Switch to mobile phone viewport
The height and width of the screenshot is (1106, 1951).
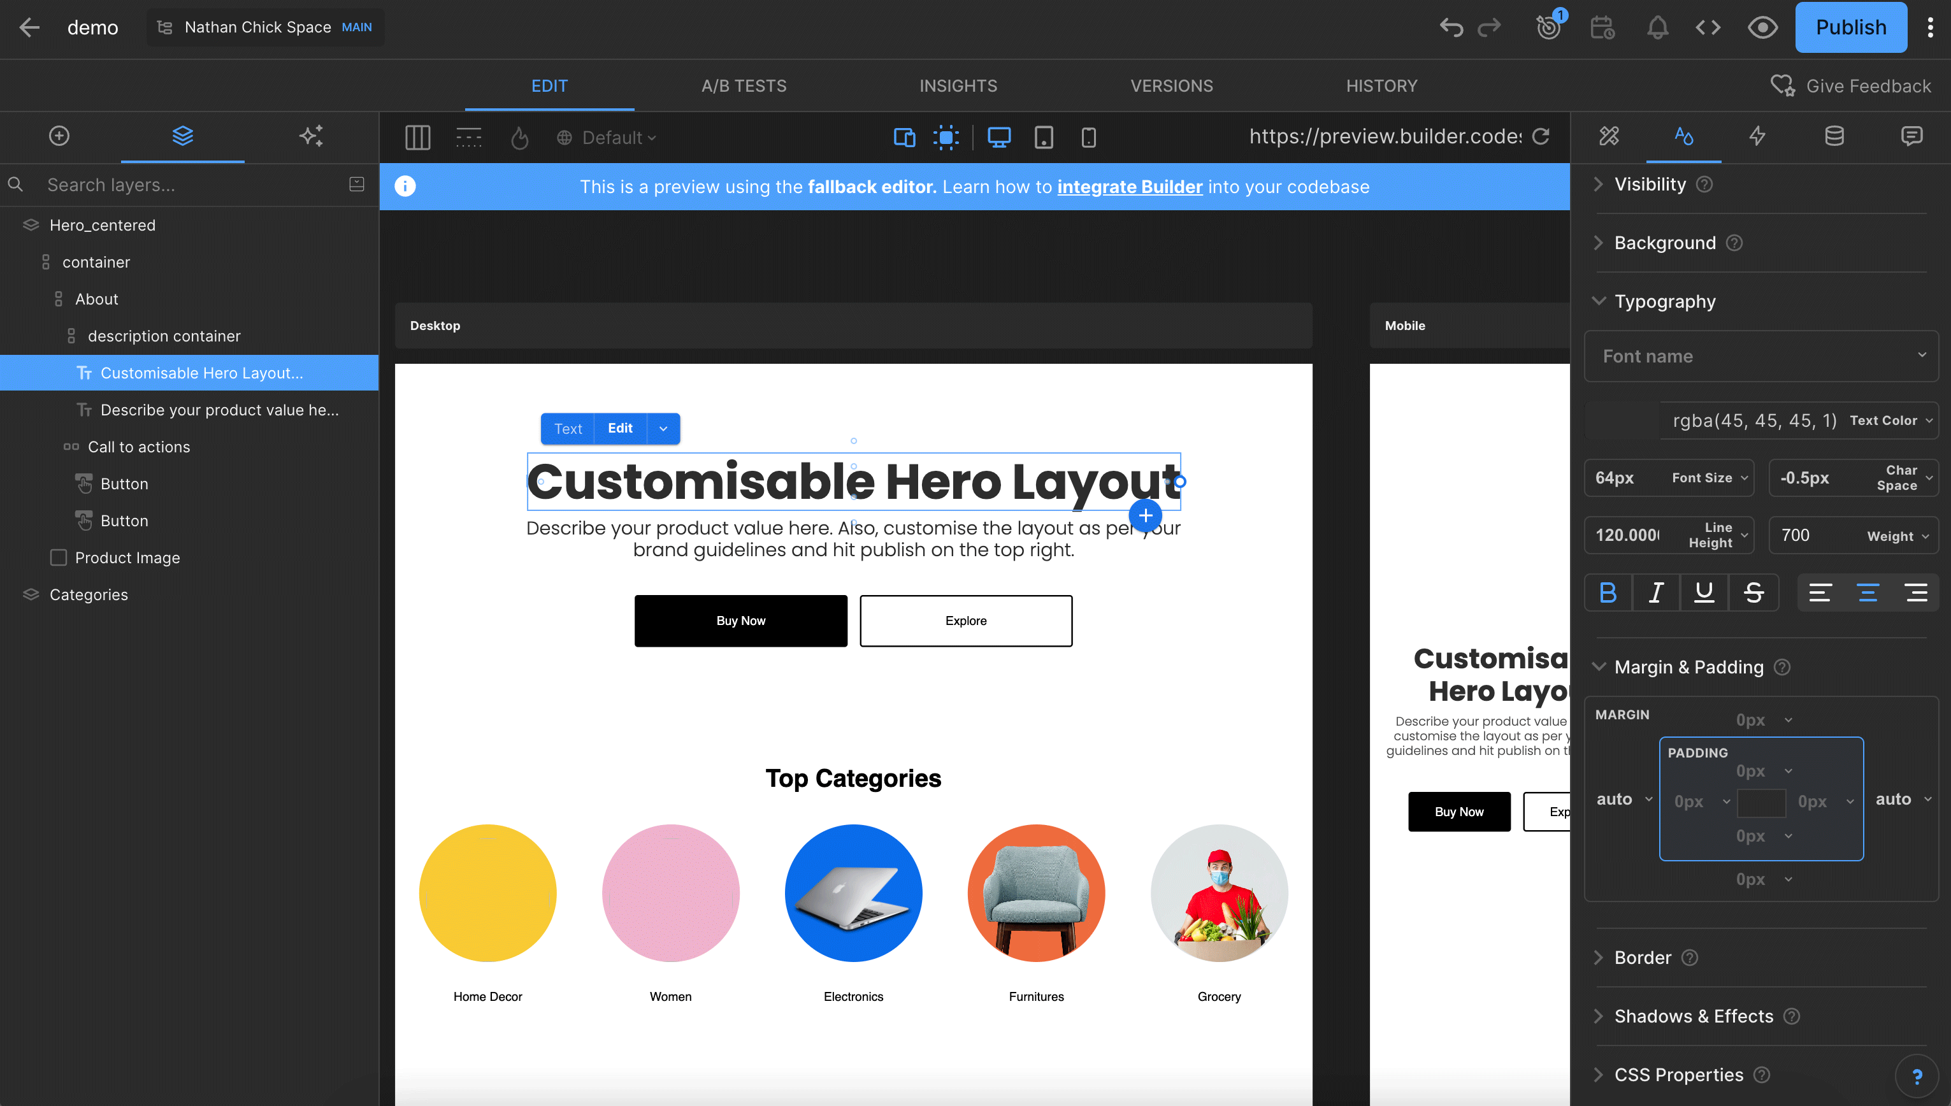tap(1088, 138)
